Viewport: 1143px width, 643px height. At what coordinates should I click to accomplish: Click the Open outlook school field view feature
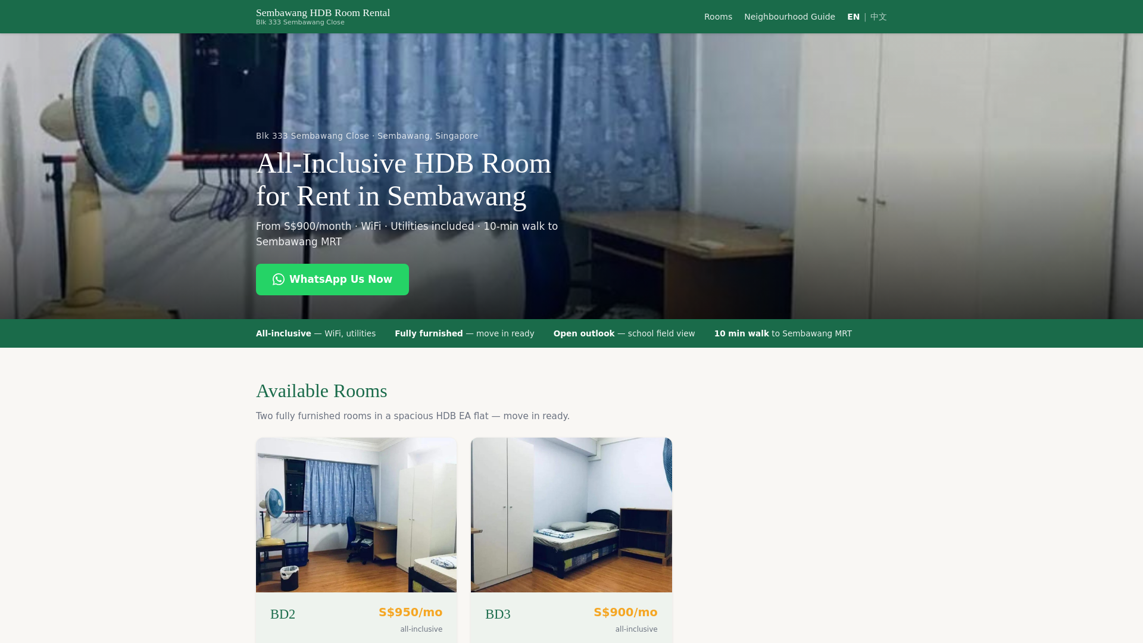point(624,333)
